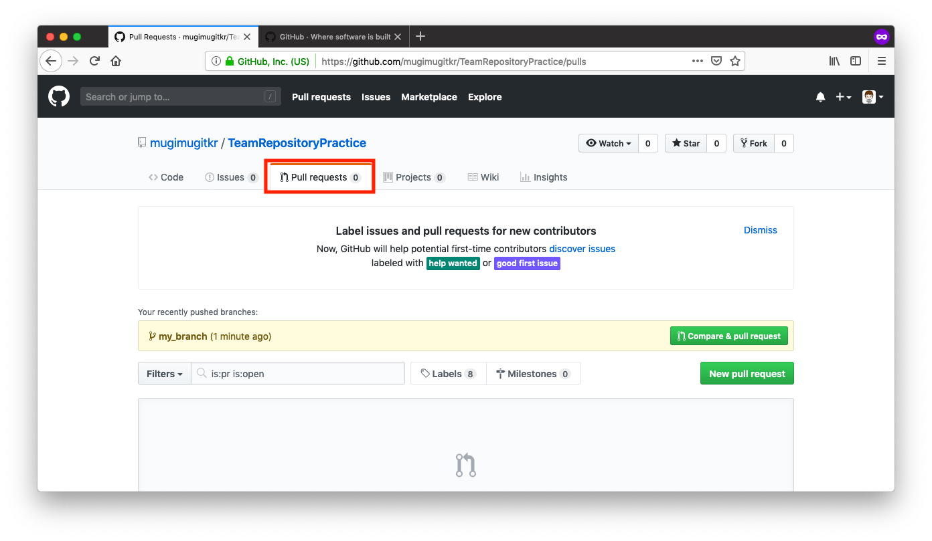Open the Wiki tab
Viewport: 932px width, 541px height.
(483, 177)
